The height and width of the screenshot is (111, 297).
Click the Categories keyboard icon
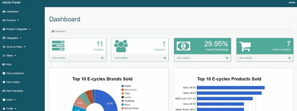click(x=4, y=38)
